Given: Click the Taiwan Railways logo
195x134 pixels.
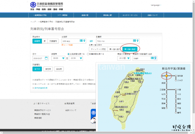Looking at the screenshot, I should 33,5.
